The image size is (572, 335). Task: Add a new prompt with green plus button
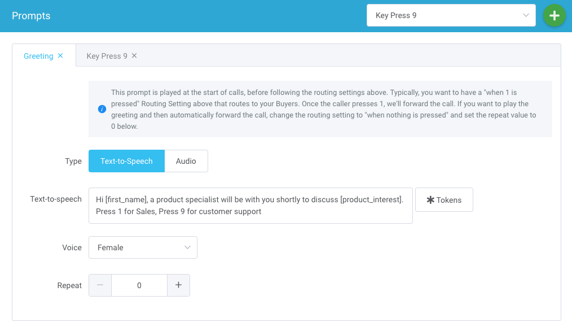click(x=554, y=16)
